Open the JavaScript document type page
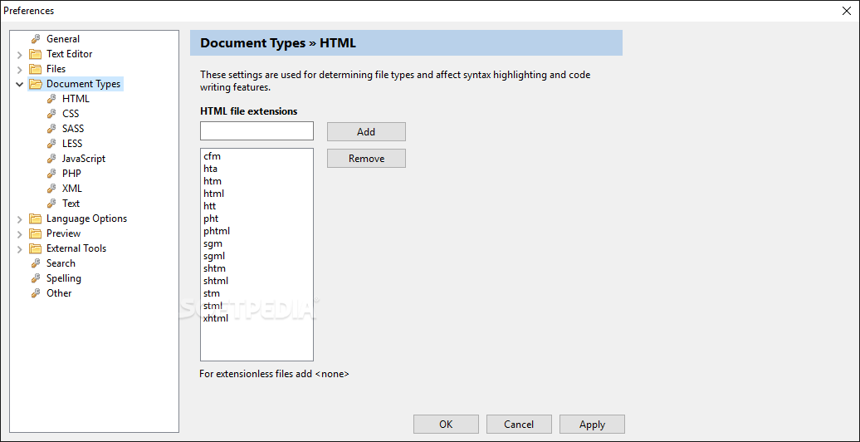 (84, 159)
